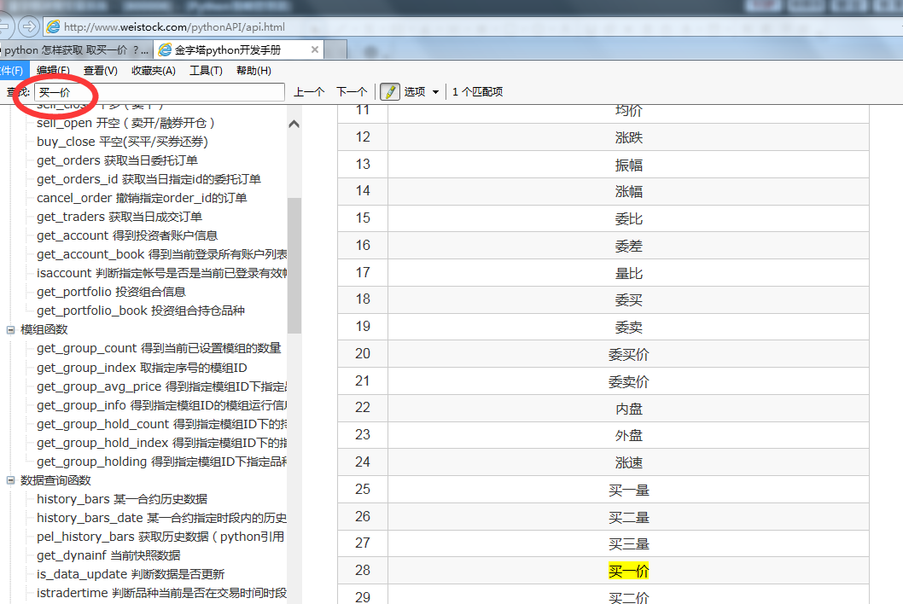Screen dimensions: 903x604
Task: Click the 涨跌 cell in row 12
Action: pyautogui.click(x=628, y=137)
